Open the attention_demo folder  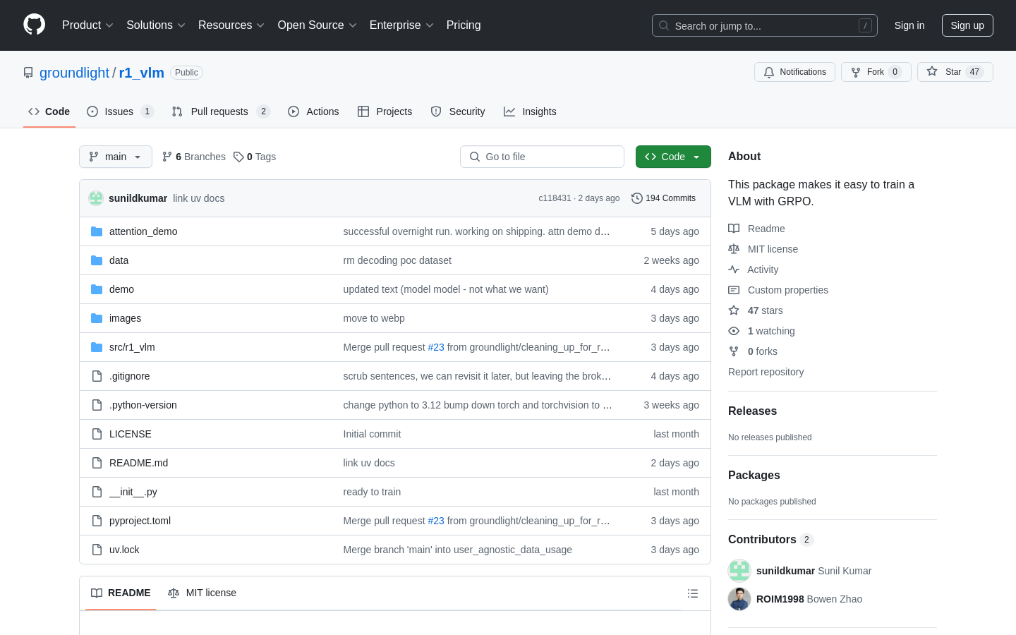click(143, 231)
